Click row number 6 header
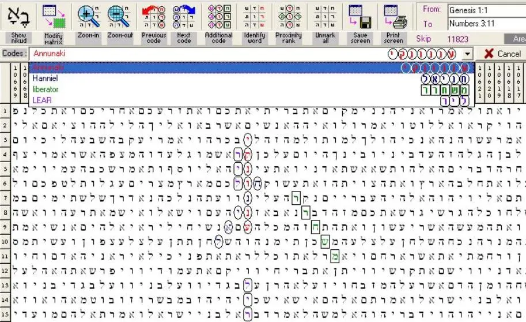This screenshot has width=526, height=322. click(5, 184)
